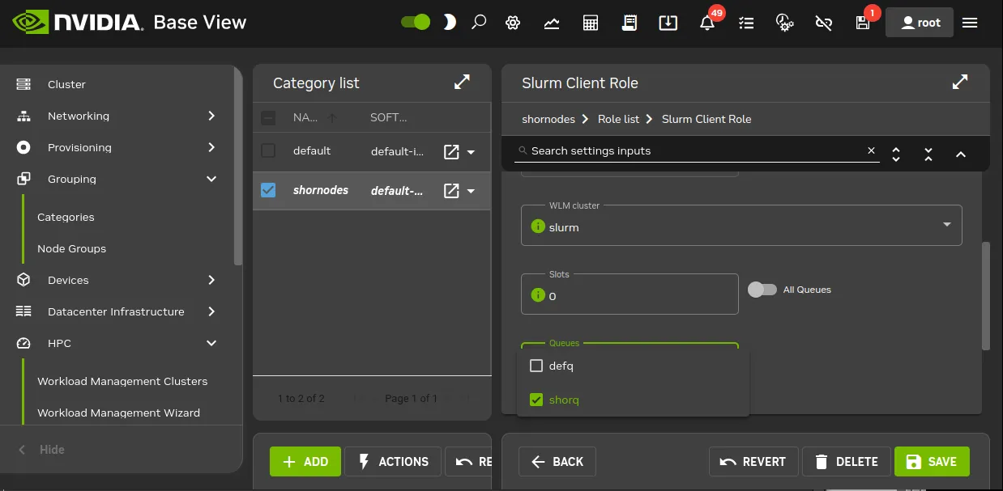Check the default category row checkbox
1003x491 pixels.
268,150
